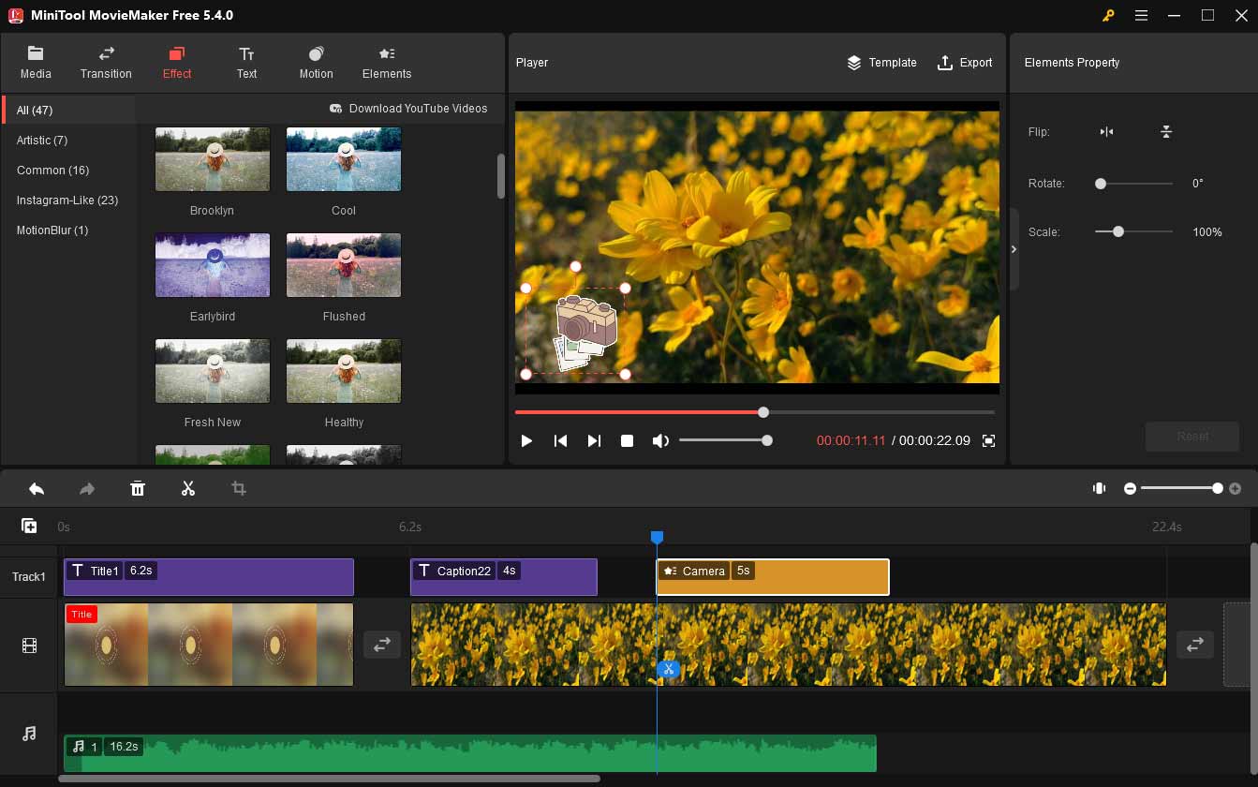Click the crop tool icon
This screenshot has width=1258, height=787.
click(239, 488)
